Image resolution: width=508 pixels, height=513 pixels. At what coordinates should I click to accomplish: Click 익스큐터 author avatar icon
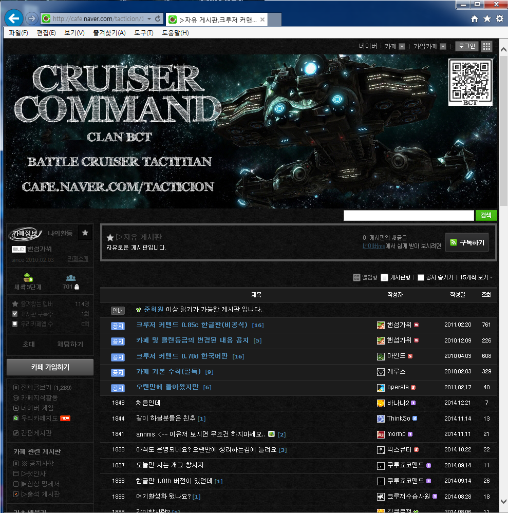[x=381, y=450]
